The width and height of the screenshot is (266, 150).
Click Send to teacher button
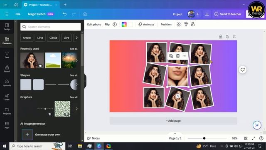point(228,14)
